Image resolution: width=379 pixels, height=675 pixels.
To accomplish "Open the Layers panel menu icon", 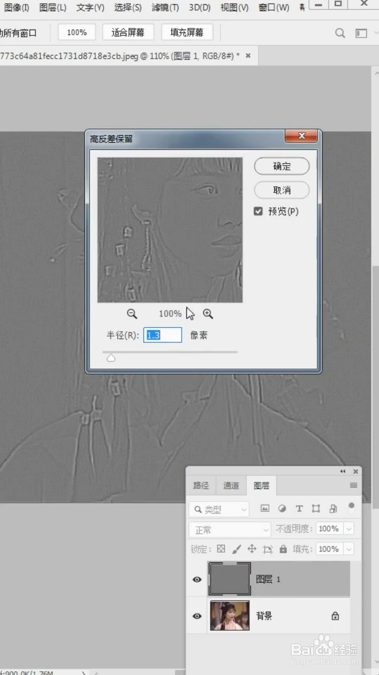I will [x=354, y=485].
